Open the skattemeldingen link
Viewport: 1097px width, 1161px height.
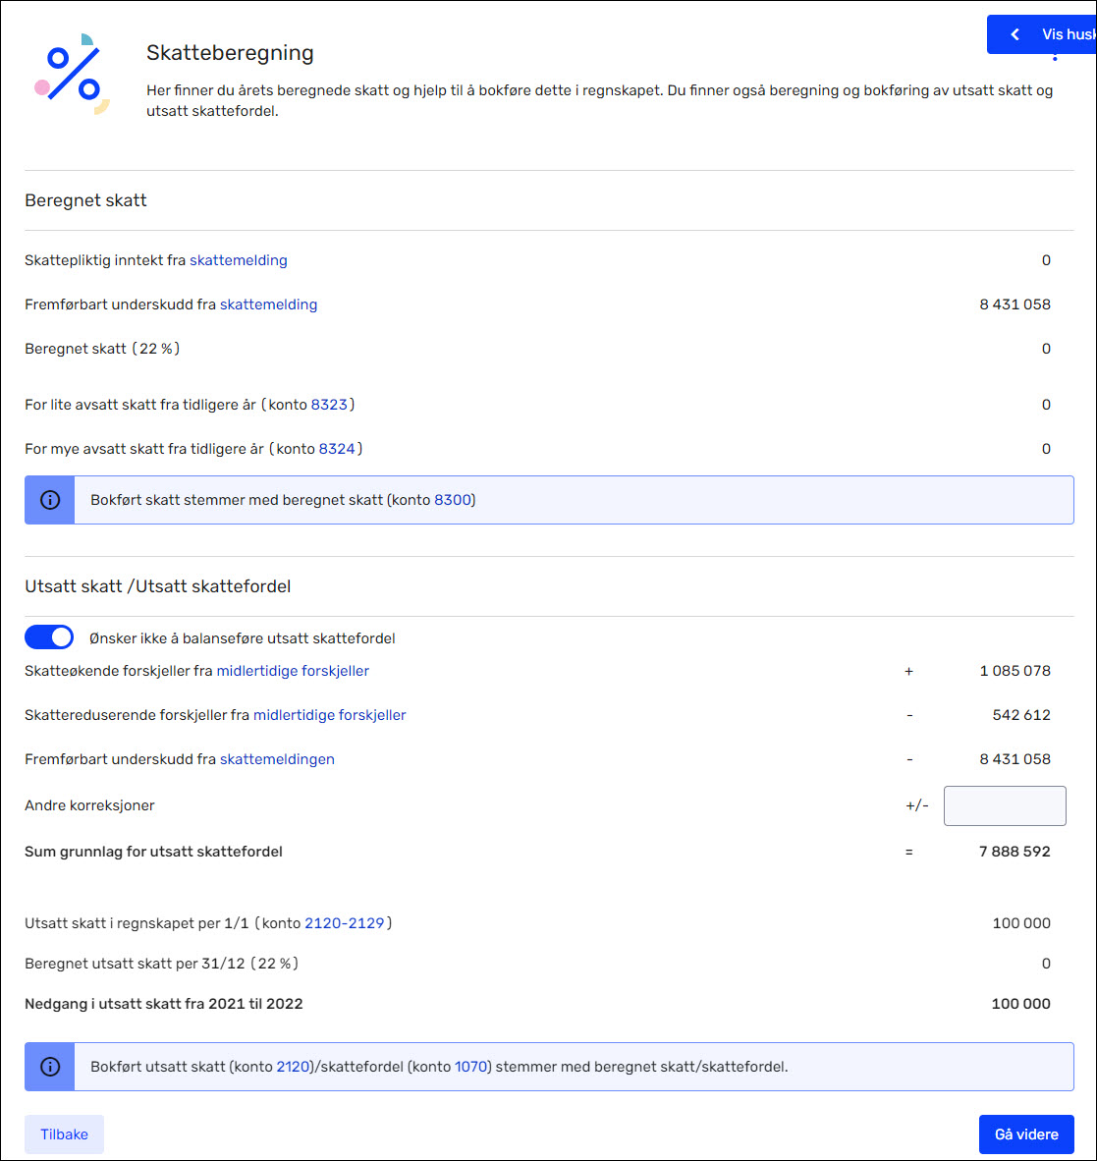[277, 759]
